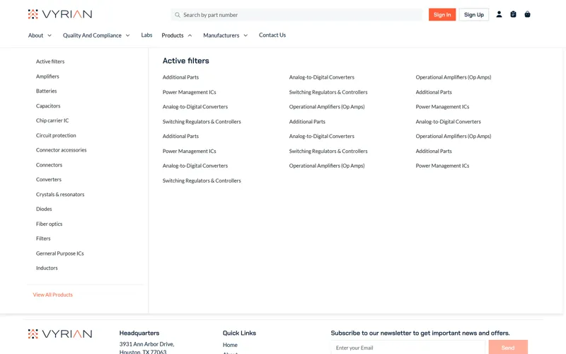
Task: Open the Quality And Compliance menu
Action: (x=92, y=35)
